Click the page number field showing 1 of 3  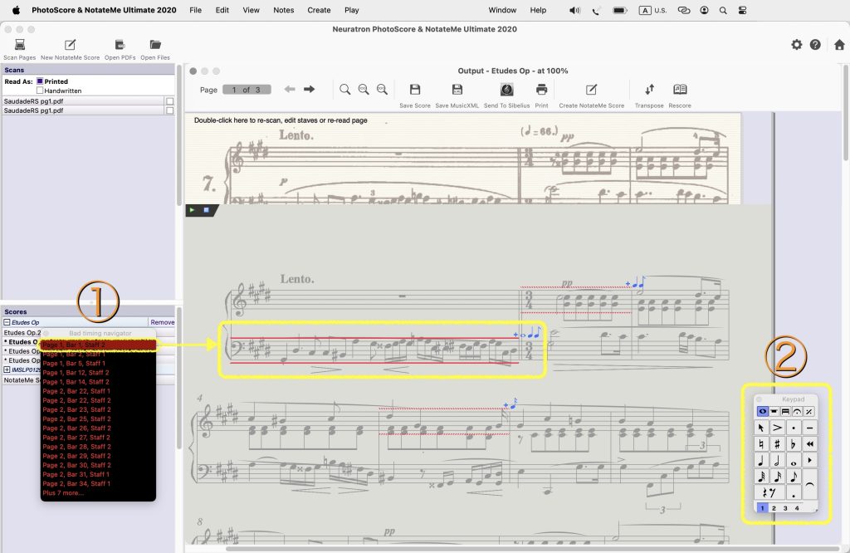point(246,90)
